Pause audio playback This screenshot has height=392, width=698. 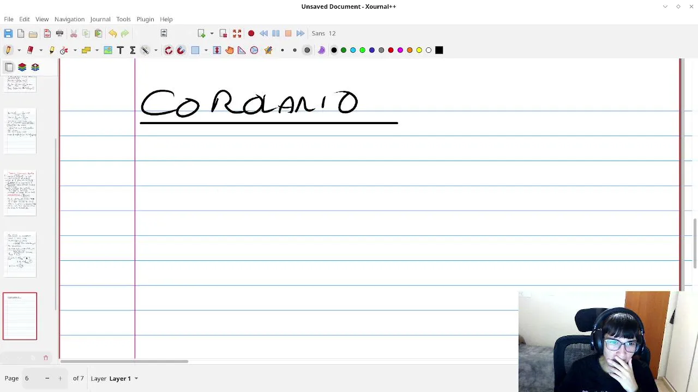276,33
